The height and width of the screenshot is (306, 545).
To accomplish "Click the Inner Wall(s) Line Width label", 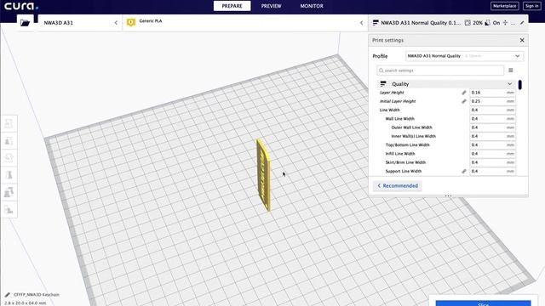I will coord(413,136).
